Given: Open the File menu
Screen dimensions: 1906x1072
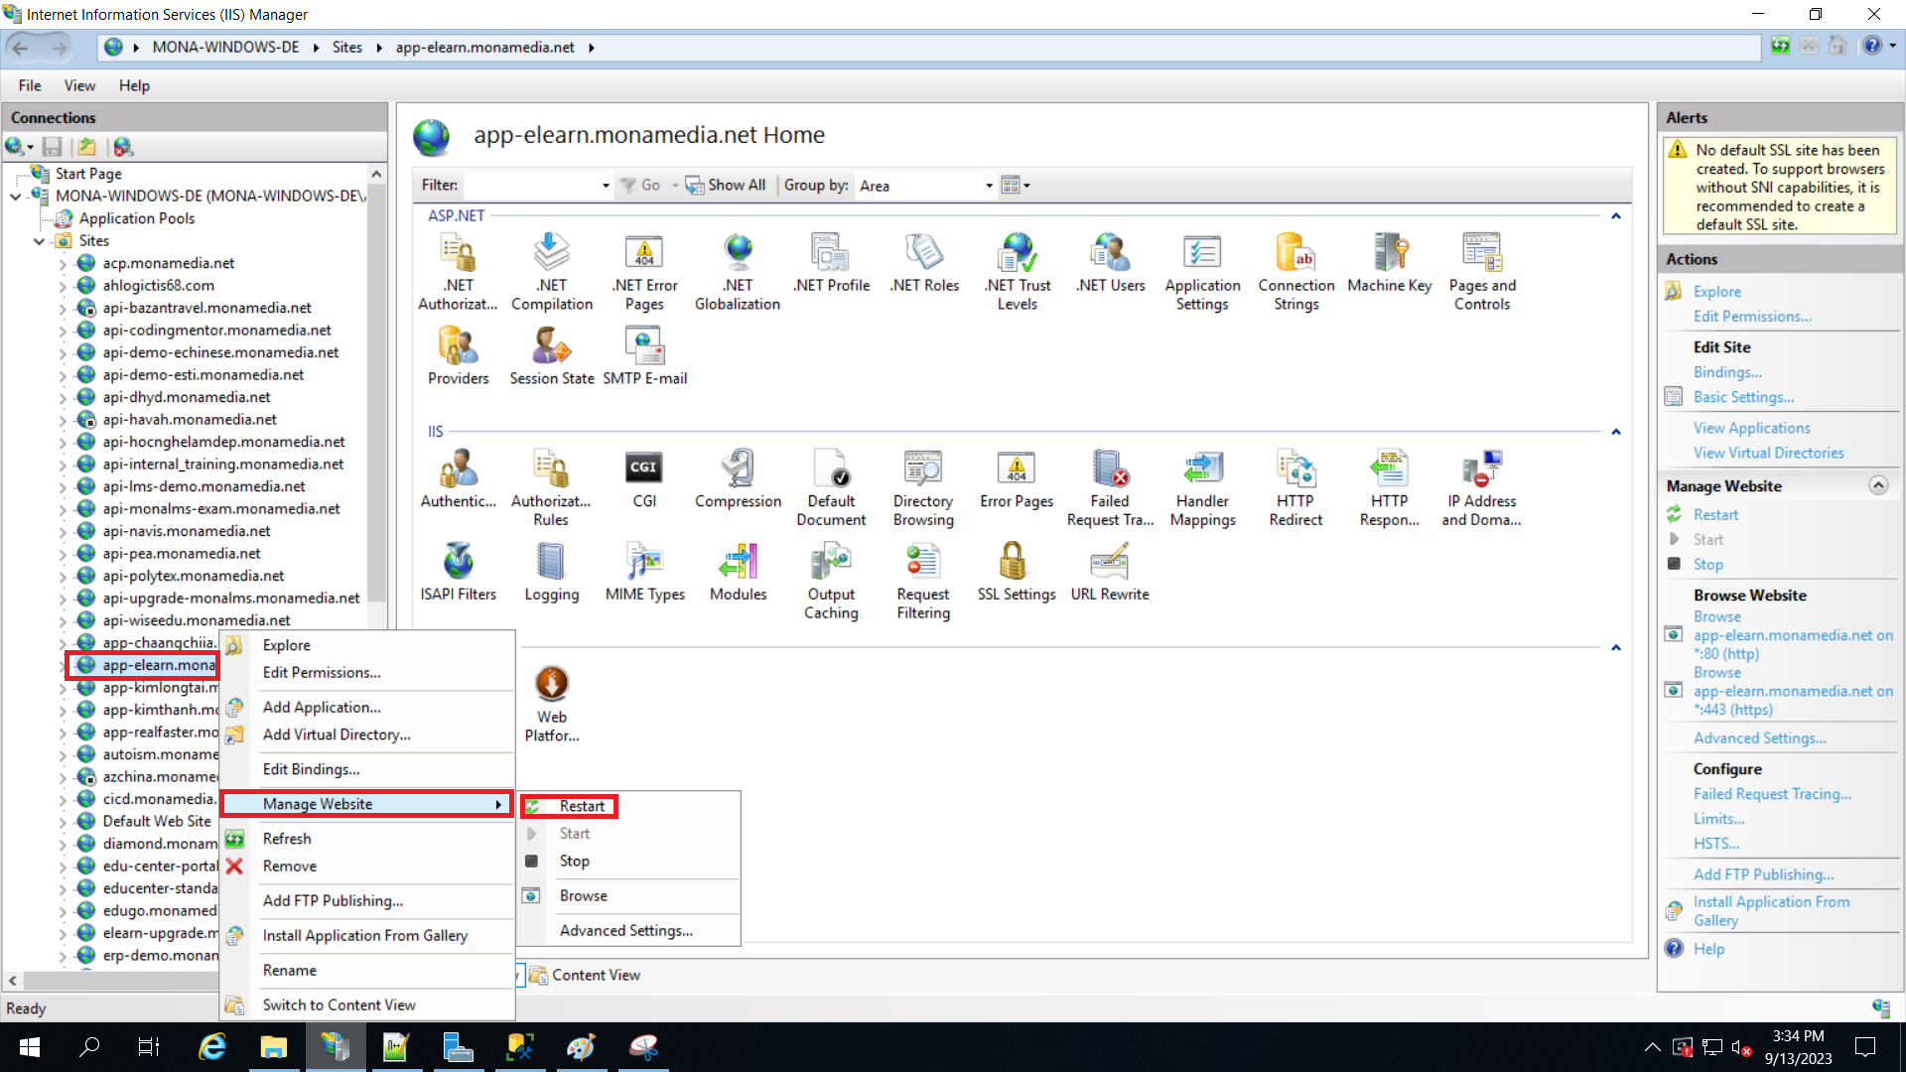Looking at the screenshot, I should click(30, 86).
